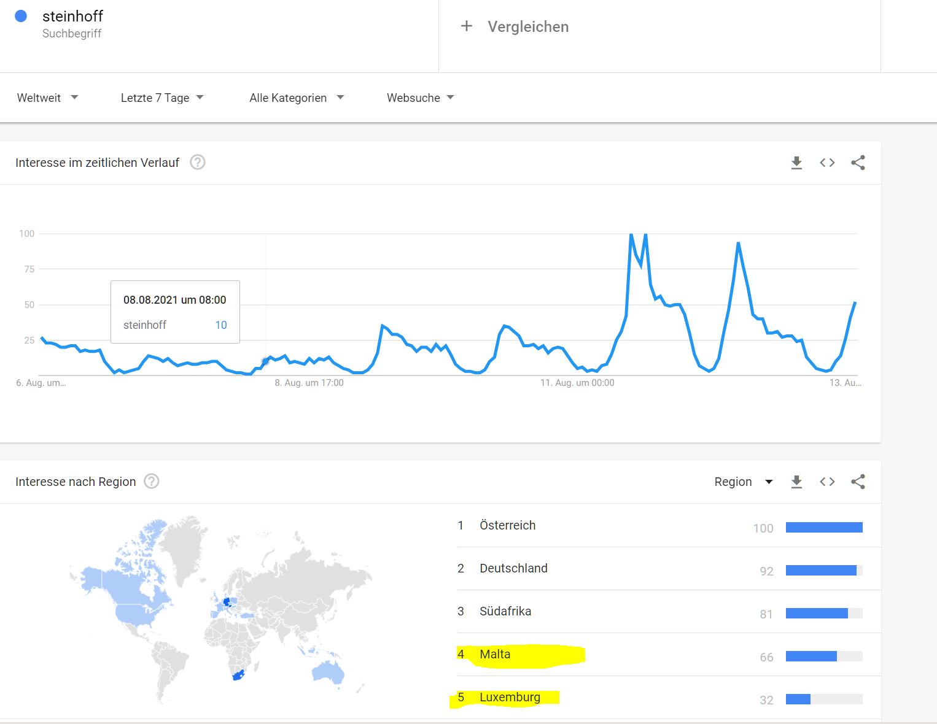Open embed code for time trend chart
The height and width of the screenshot is (724, 937).
[x=827, y=163]
